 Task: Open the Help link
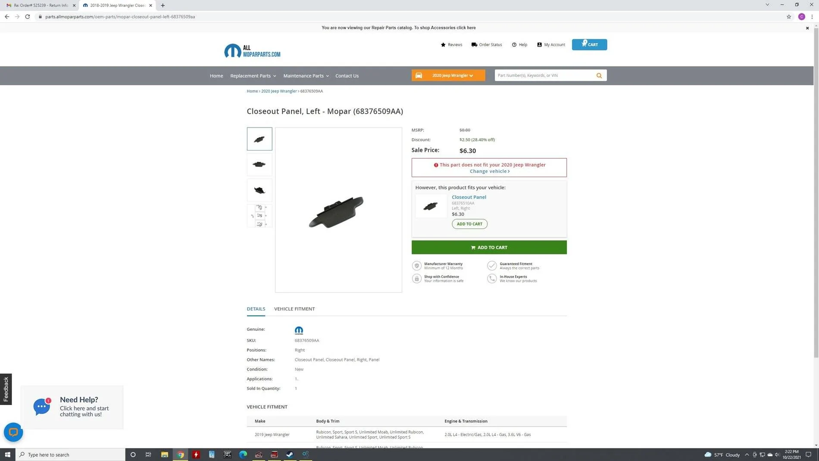[x=519, y=44]
